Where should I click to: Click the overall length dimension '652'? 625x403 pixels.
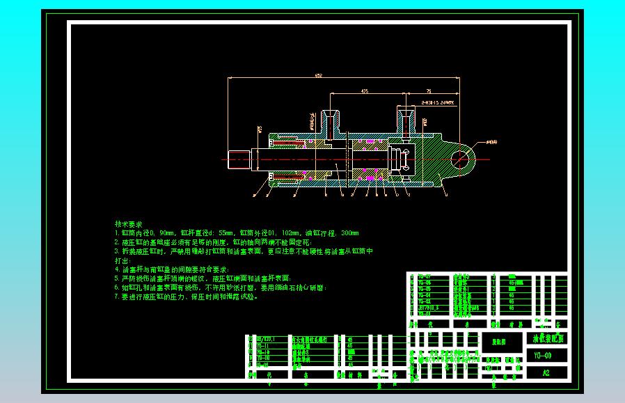pyautogui.click(x=319, y=75)
